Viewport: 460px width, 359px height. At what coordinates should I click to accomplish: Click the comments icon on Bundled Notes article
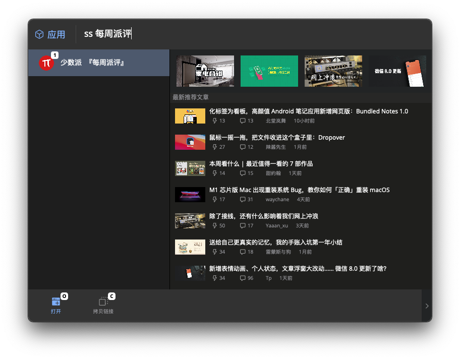click(243, 121)
